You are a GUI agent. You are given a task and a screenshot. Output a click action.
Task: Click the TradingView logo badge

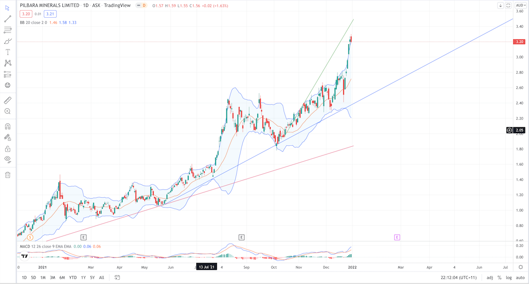[x=24, y=256]
